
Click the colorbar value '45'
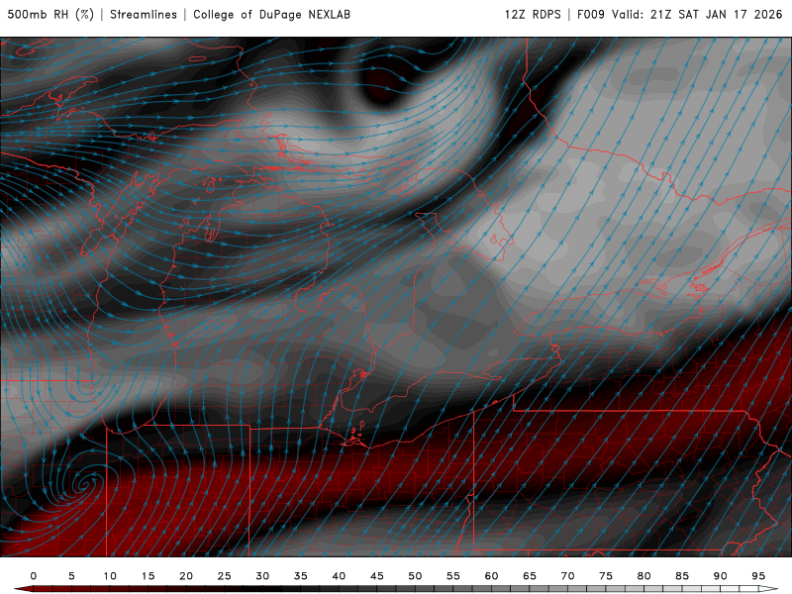point(377,576)
